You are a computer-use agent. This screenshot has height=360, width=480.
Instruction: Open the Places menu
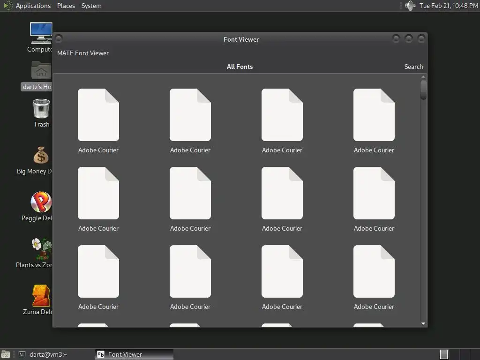coord(66,6)
